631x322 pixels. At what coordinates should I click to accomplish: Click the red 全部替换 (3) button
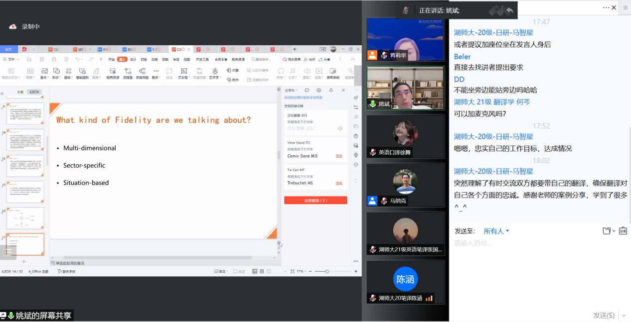pos(315,200)
